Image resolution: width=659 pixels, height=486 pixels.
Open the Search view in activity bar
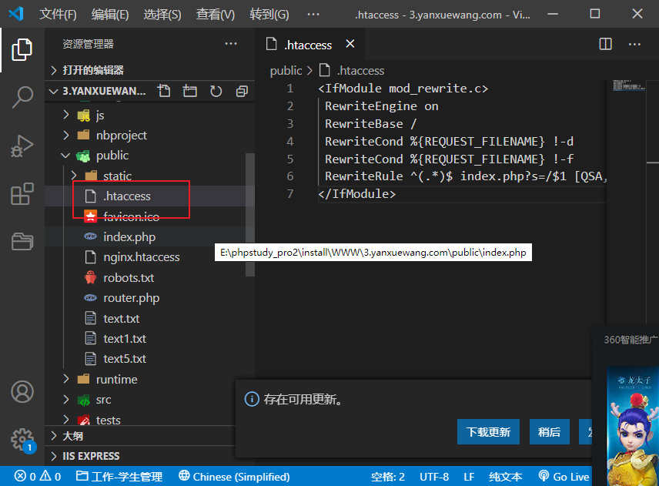coord(22,97)
